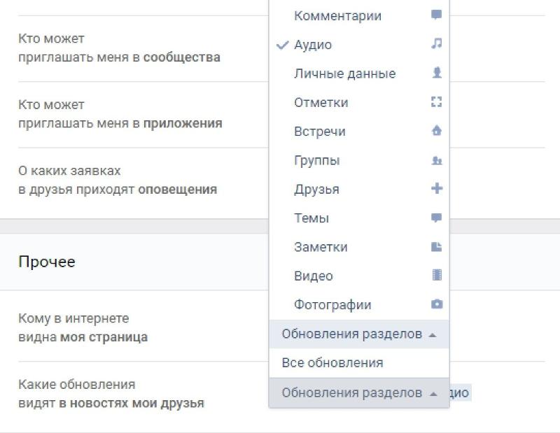Uncheck the Аудио option checkmark

point(283,45)
